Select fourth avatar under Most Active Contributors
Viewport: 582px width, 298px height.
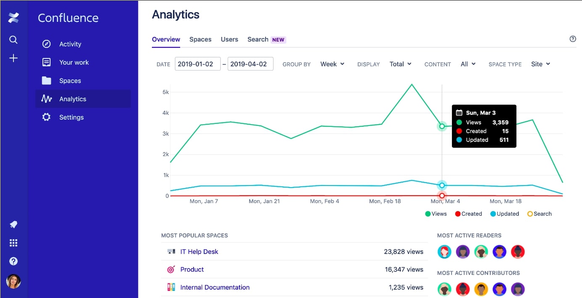500,289
